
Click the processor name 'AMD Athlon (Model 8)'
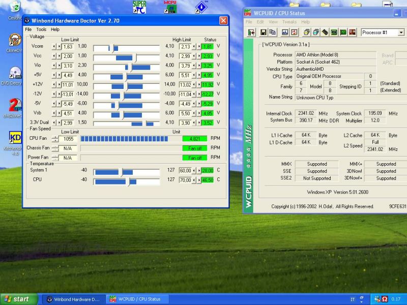(x=317, y=55)
